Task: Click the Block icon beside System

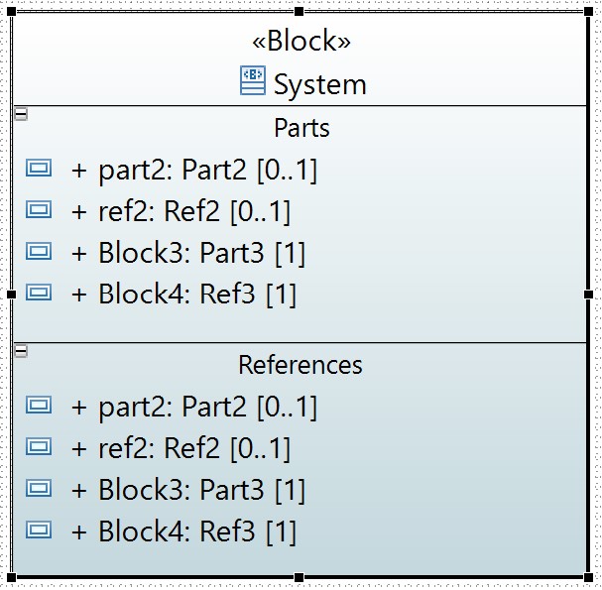Action: [253, 80]
